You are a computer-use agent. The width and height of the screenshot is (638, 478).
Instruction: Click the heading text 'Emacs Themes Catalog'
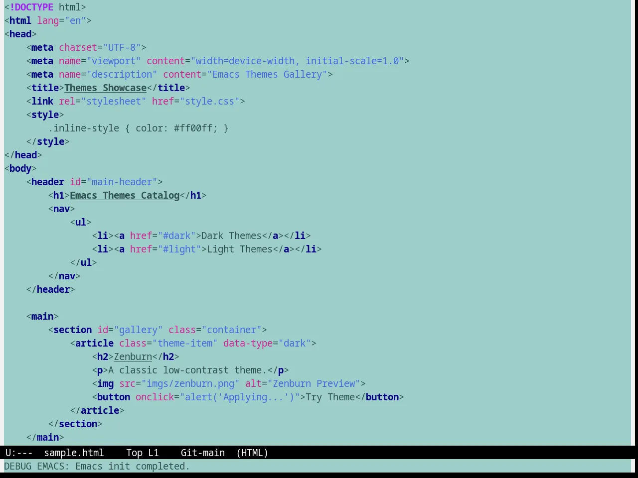point(125,195)
